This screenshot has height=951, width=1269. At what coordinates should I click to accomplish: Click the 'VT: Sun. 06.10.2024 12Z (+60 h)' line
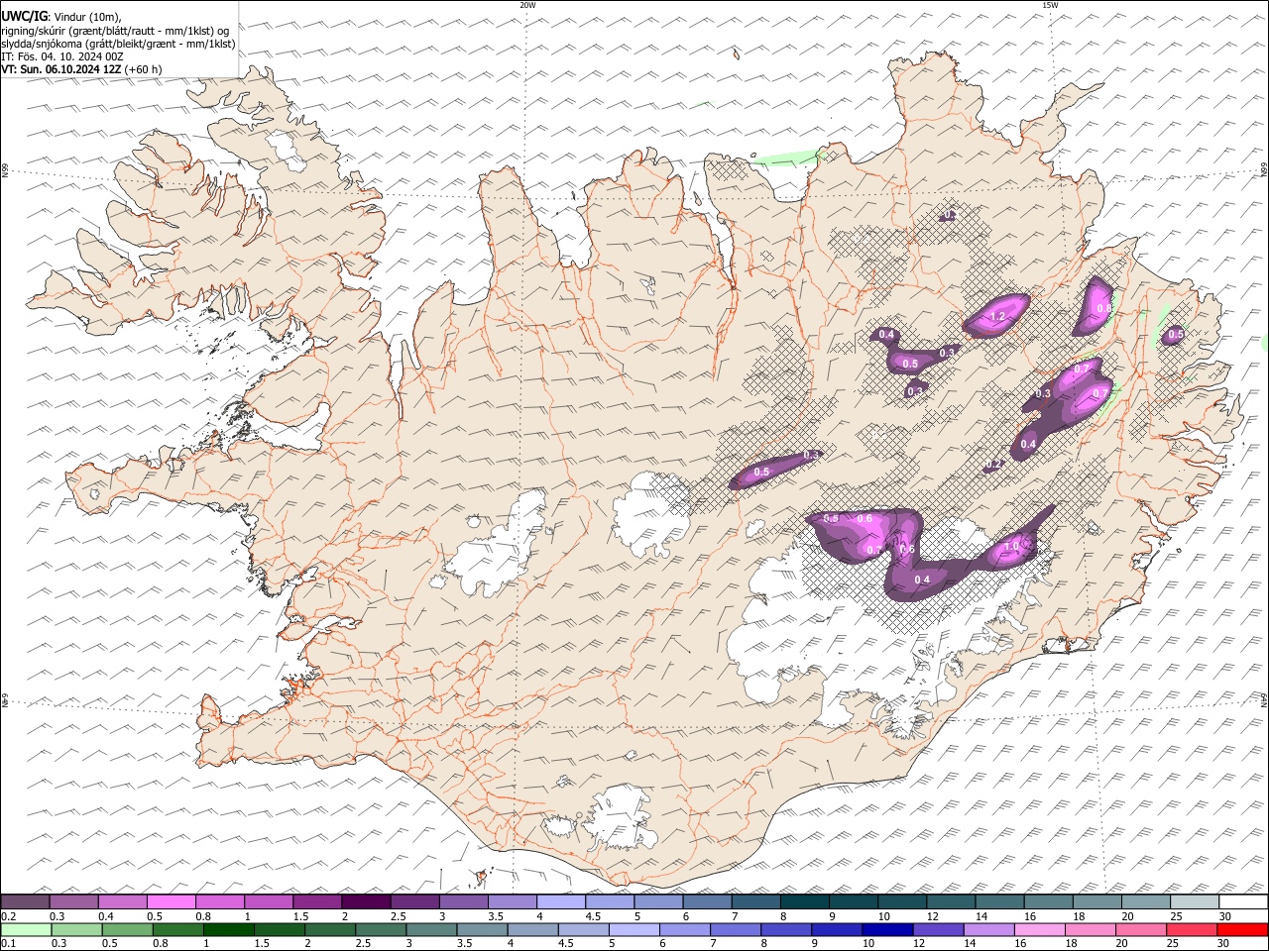[81, 69]
